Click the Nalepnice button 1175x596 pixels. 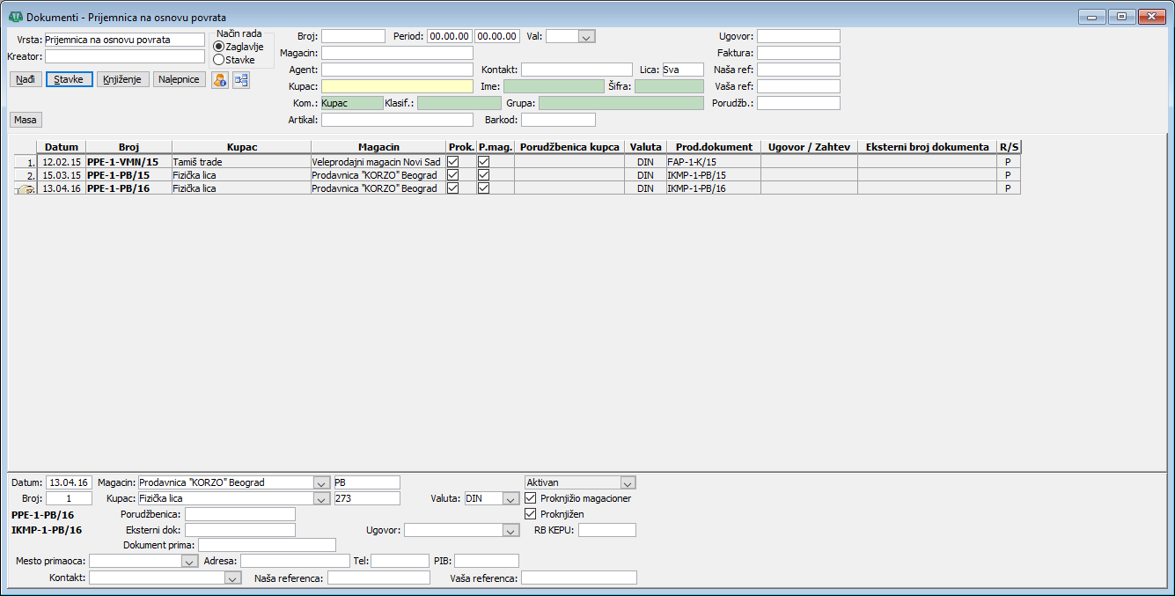[x=180, y=79]
